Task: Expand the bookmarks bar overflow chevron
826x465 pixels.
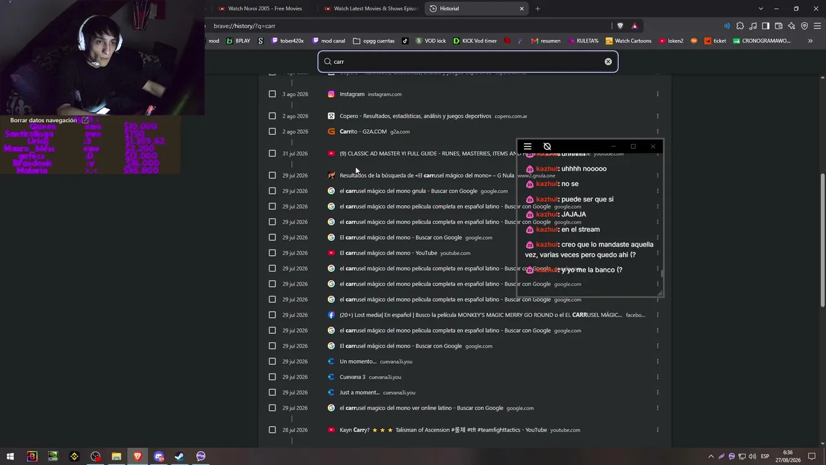Action: (x=811, y=41)
